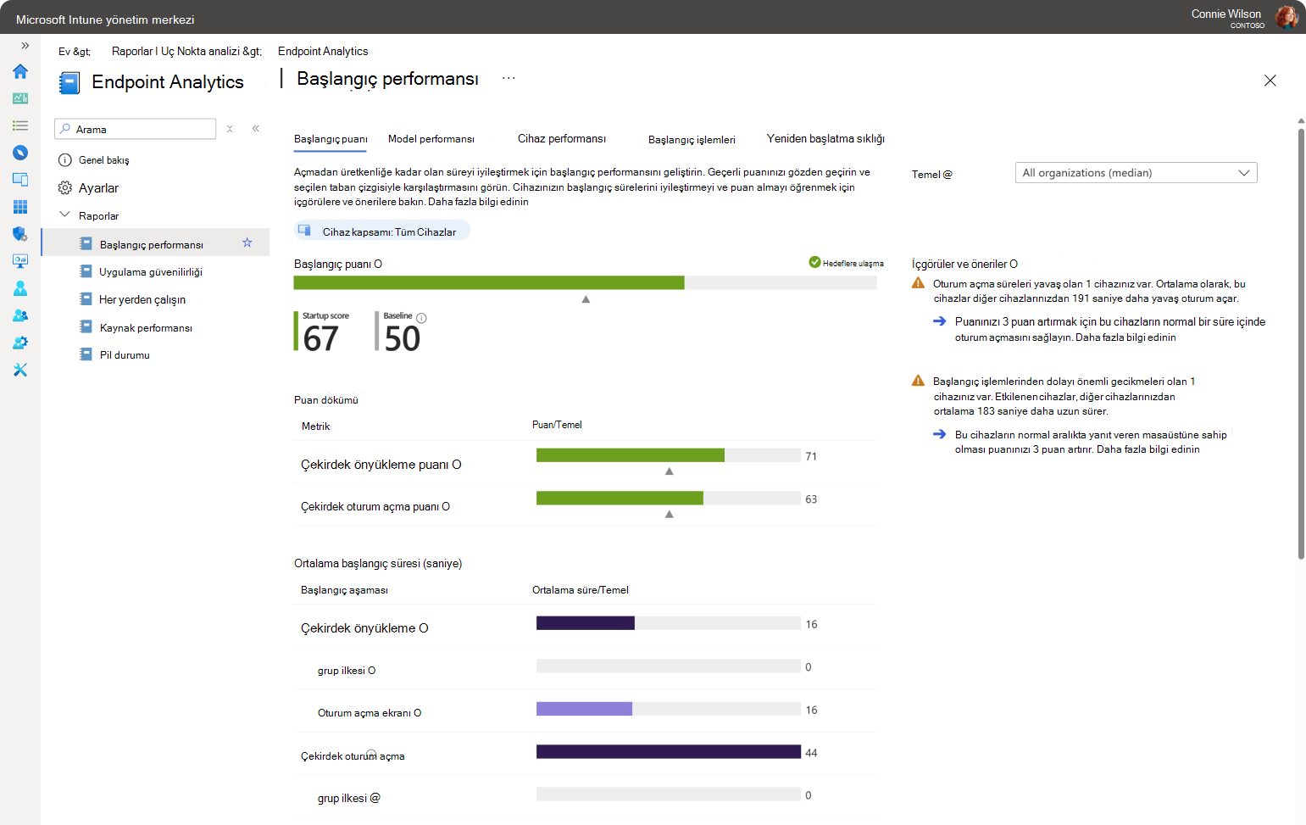The image size is (1306, 825).
Task: Clear the Arama search box with X
Action: click(230, 129)
